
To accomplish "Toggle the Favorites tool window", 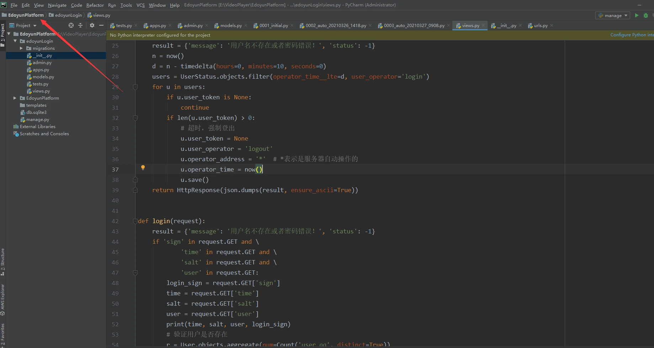I will [x=3, y=334].
